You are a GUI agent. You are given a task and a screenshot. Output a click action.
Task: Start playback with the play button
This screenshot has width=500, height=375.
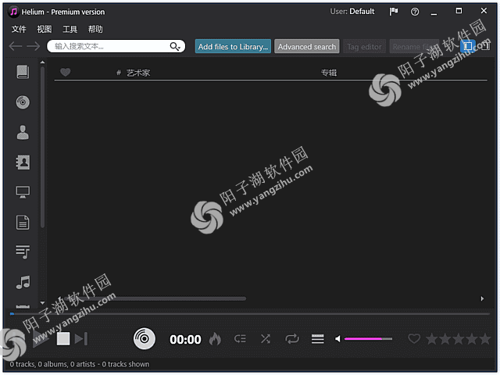point(41,338)
